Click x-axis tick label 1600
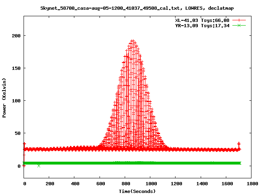The width and height of the screenshot is (260, 195). [227, 184]
